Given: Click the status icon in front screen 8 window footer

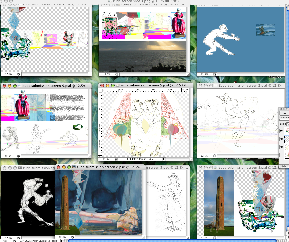Looking at the screenshot, I should 73,237.
